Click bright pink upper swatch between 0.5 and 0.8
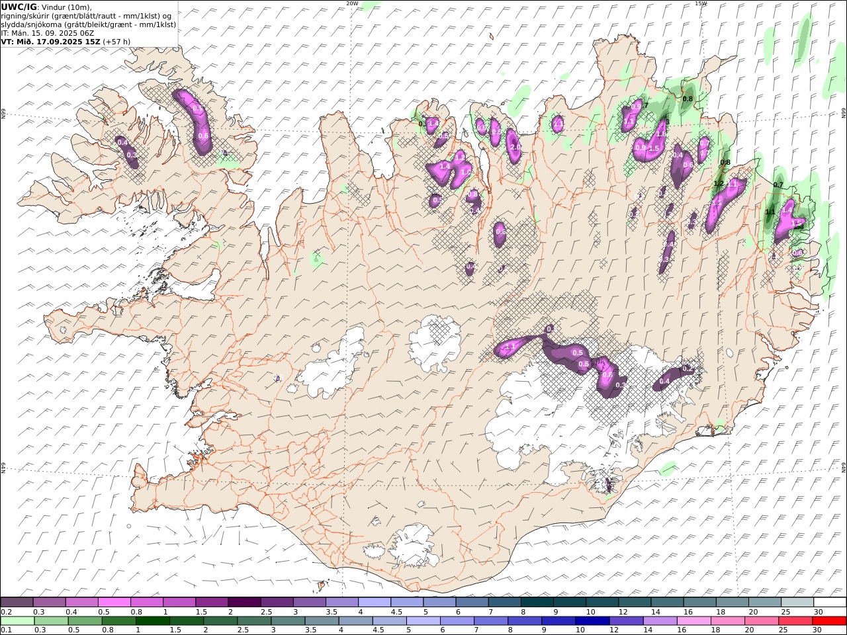 point(114,602)
